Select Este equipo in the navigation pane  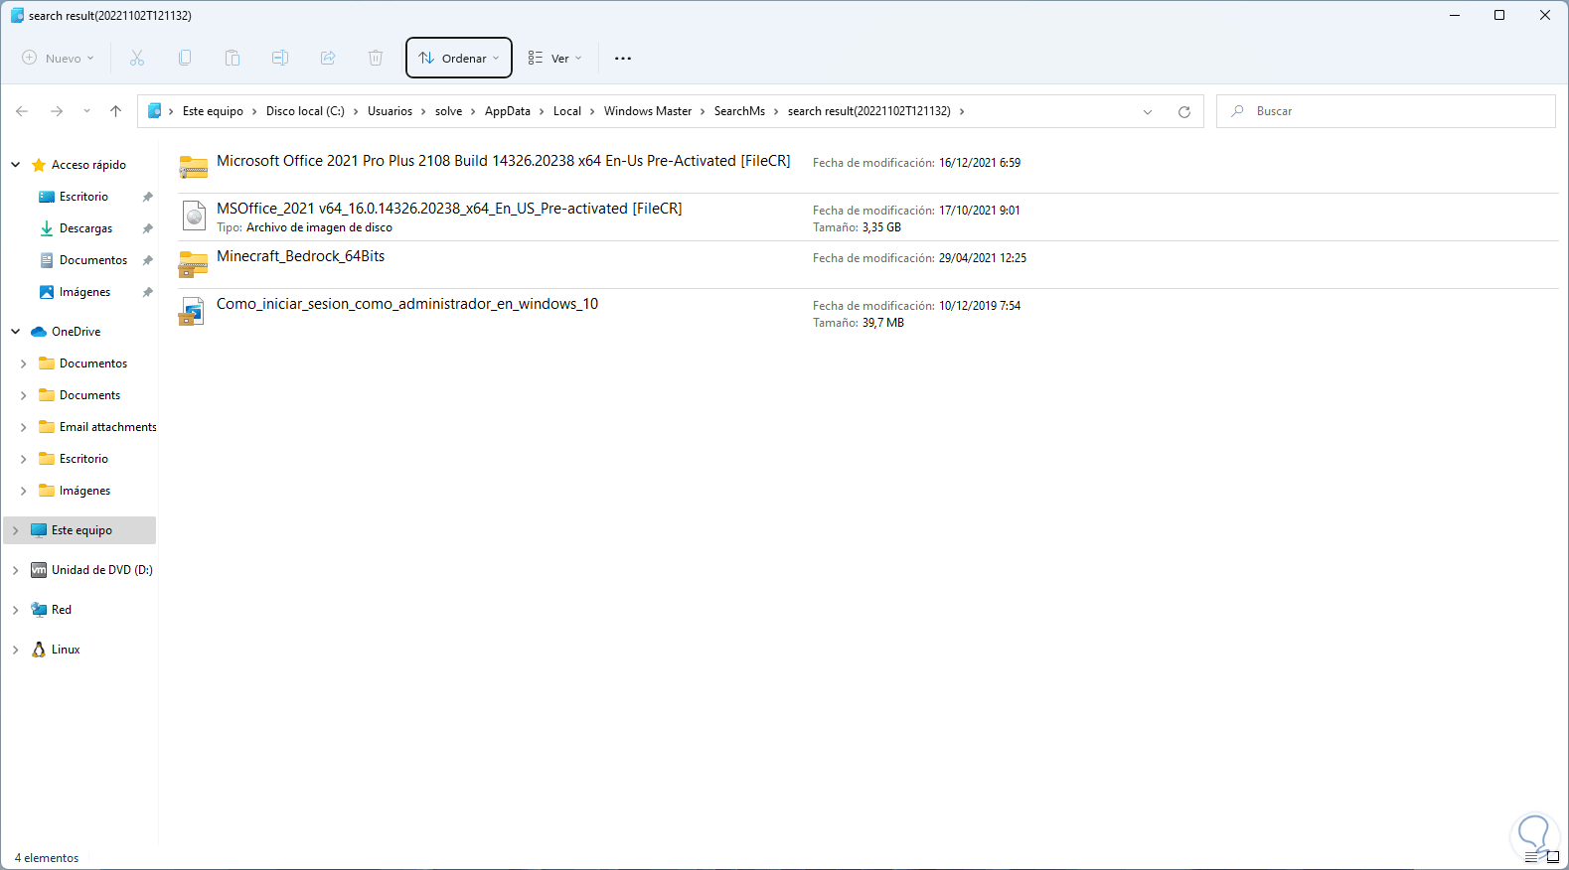[79, 530]
